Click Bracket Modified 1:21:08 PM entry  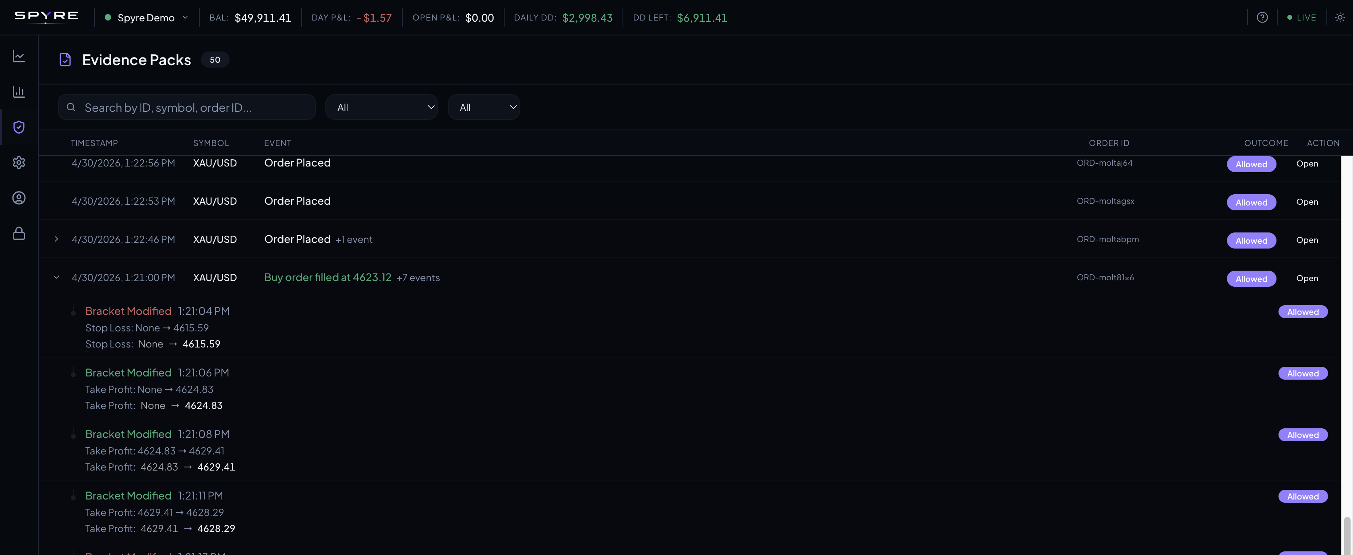coord(157,434)
